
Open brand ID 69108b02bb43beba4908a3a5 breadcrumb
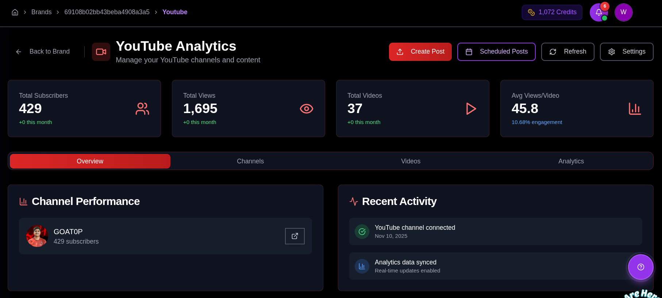(107, 12)
